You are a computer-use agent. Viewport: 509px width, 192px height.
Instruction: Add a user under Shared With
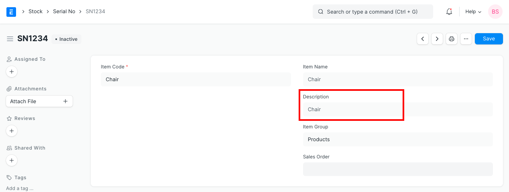click(12, 160)
